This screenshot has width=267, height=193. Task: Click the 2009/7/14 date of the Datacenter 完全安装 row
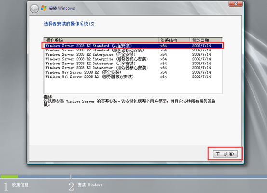coord(201,64)
